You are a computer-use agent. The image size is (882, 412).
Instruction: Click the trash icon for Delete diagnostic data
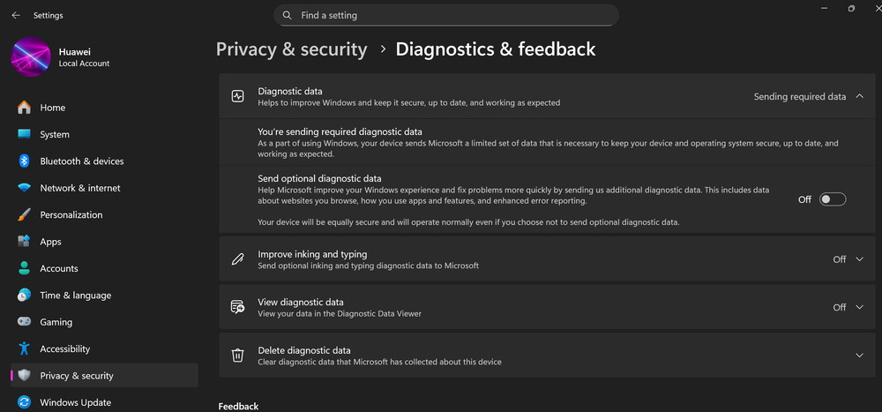pos(238,356)
